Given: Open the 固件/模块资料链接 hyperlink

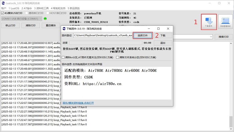Looking at the screenshot, I should (78, 103).
